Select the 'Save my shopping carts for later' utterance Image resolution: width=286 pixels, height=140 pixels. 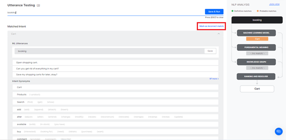(115, 75)
